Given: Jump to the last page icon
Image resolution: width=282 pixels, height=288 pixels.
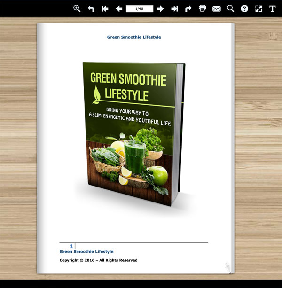Looking at the screenshot, I should click(174, 8).
